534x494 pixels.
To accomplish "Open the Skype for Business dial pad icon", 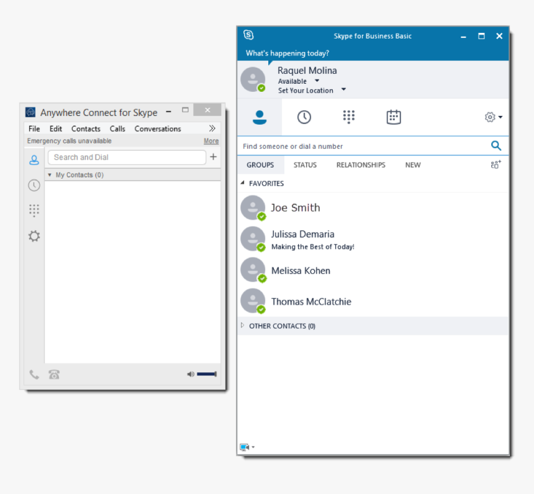I will coord(349,117).
